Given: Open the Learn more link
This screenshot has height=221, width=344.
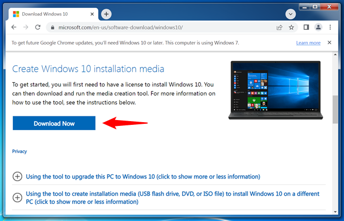Looking at the screenshot, I should coord(308,43).
